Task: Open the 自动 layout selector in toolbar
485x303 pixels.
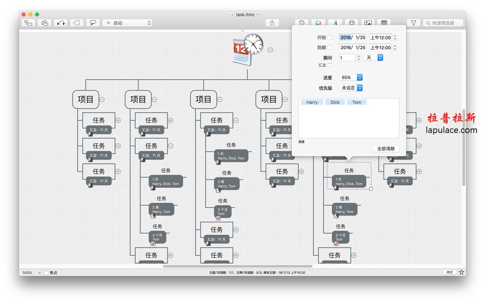Action: [128, 23]
